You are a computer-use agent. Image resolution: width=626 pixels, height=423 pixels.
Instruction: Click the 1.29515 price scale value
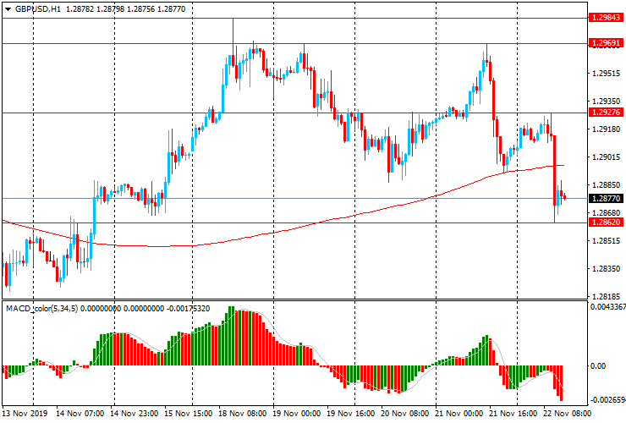pyautogui.click(x=606, y=73)
